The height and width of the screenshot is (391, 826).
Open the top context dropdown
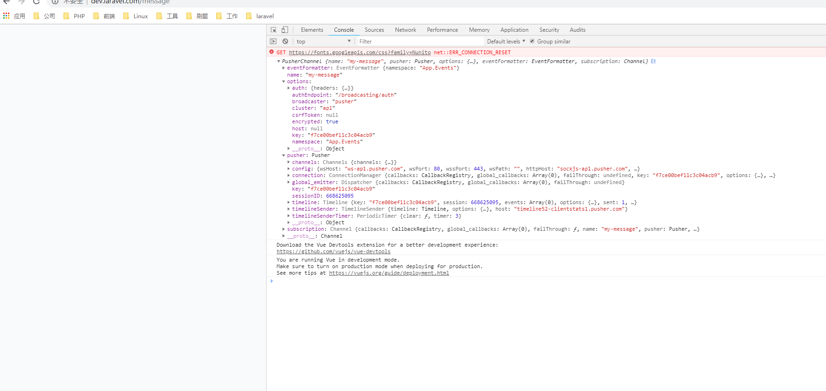(x=324, y=42)
